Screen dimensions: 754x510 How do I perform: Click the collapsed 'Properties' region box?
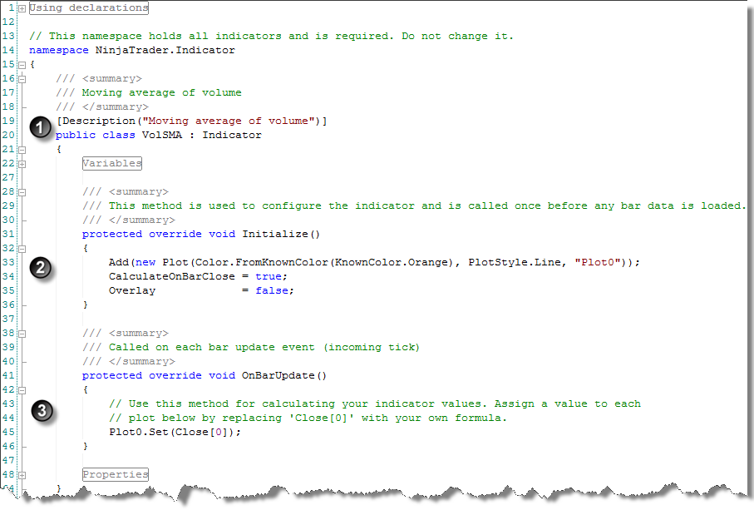click(116, 475)
